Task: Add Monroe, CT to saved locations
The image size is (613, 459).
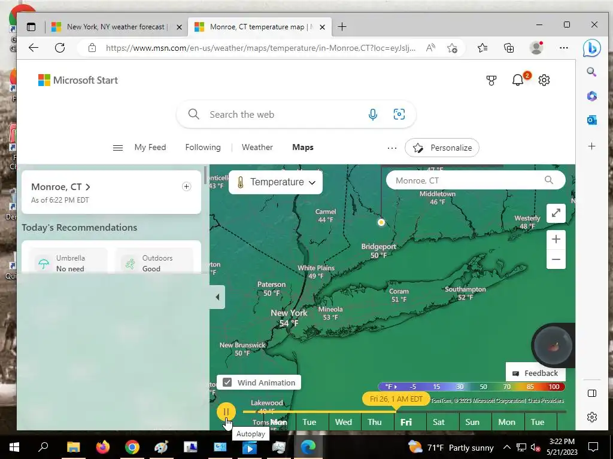Action: 187,186
